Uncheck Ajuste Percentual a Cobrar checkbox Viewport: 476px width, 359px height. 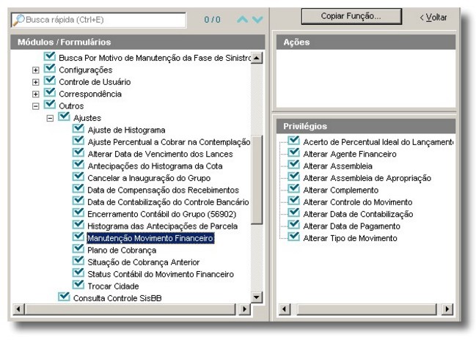78,141
